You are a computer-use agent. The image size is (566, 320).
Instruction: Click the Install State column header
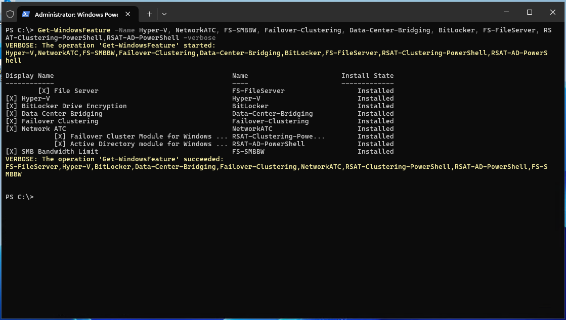pos(367,76)
